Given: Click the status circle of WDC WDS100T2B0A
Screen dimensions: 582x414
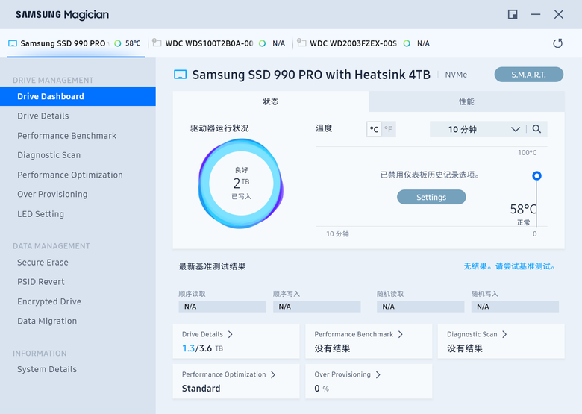Looking at the screenshot, I should pos(262,43).
